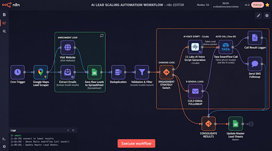Viewport: 272px width, 151px height.
Task: Open the executions icon in lower sidebar
Action: [4, 139]
